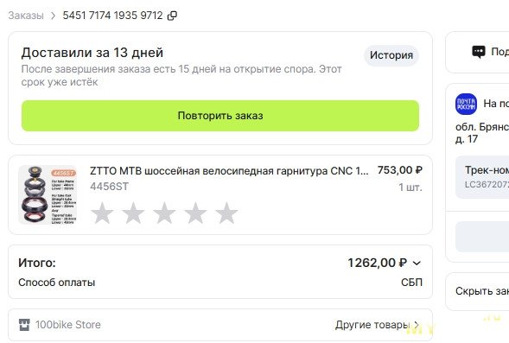Image resolution: width=509 pixels, height=343 pixels.
Task: Rate the product five stars
Action: click(x=226, y=213)
